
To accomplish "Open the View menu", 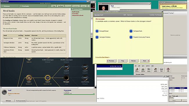I will click(143, 66).
